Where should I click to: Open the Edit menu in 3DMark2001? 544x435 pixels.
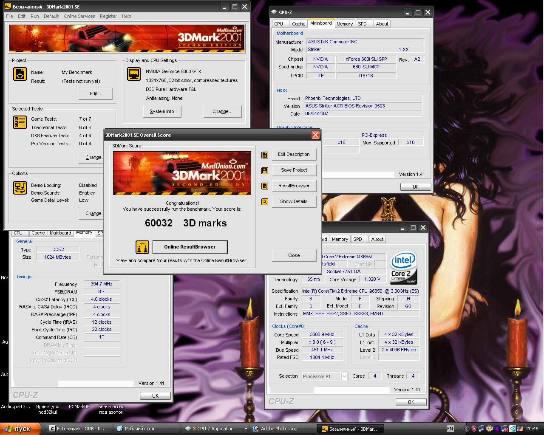click(x=22, y=16)
